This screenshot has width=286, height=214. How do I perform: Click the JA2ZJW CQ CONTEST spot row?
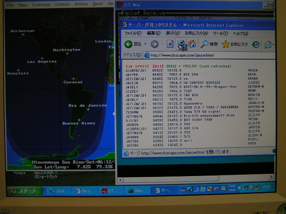pyautogui.click(x=193, y=83)
